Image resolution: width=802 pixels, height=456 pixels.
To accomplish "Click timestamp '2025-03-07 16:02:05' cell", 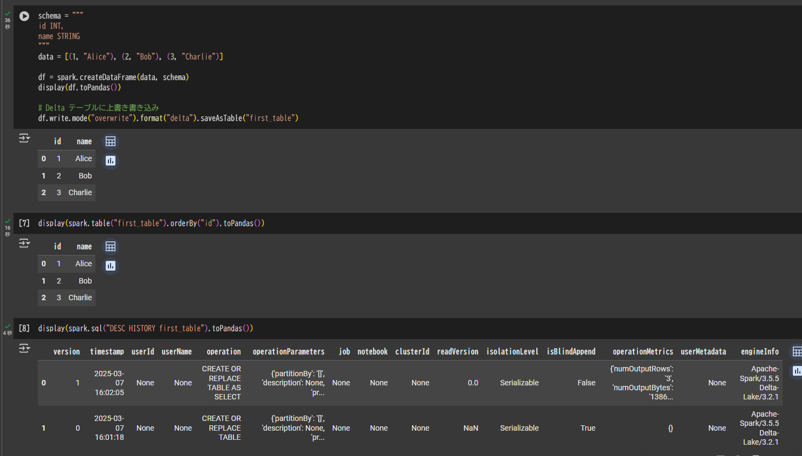I will 109,383.
